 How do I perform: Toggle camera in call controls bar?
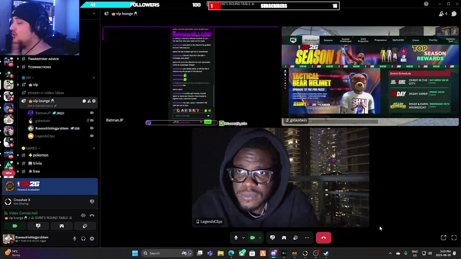pos(252,238)
